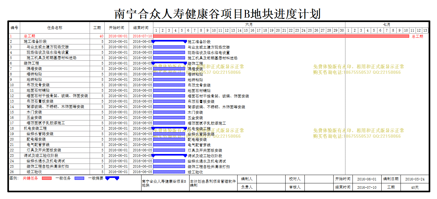Click the Gantt bar for 地砖粘贴
437x199 pixels.
point(169,80)
